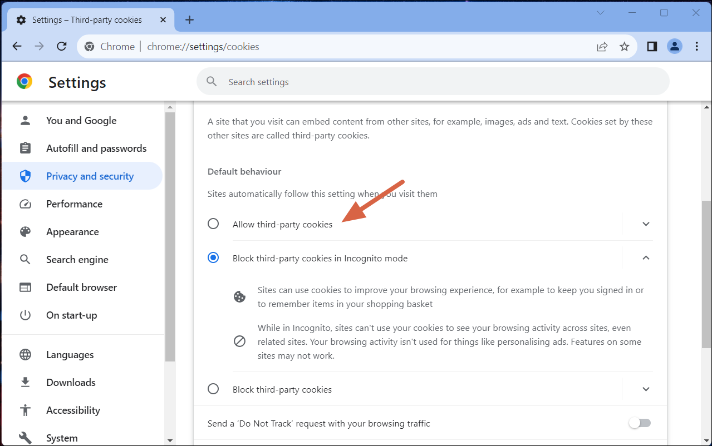
Task: Click the Accessibility sidebar entry
Action: point(73,410)
